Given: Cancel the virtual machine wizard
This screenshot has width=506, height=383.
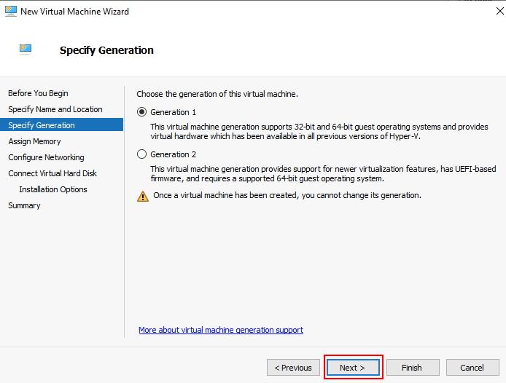Looking at the screenshot, I should click(x=472, y=368).
